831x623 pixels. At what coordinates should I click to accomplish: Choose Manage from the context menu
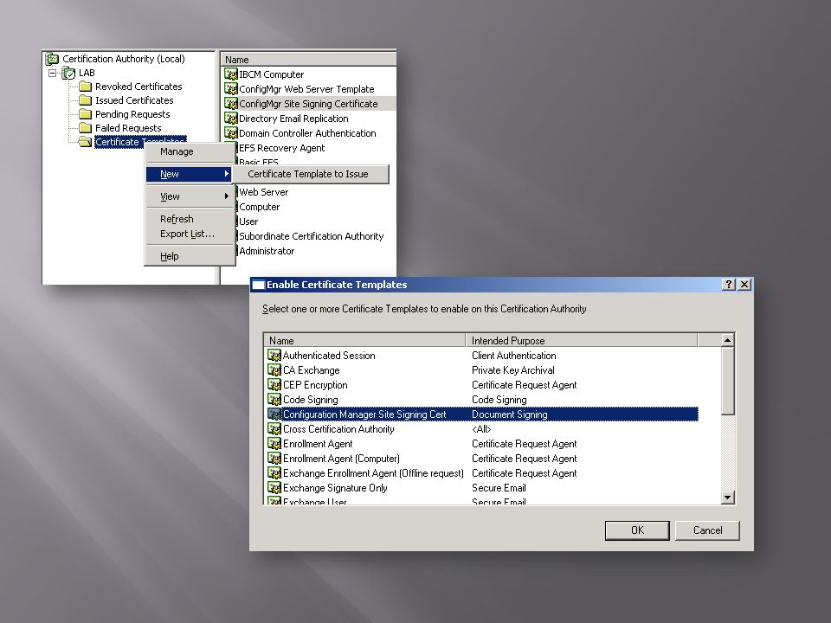(x=190, y=151)
